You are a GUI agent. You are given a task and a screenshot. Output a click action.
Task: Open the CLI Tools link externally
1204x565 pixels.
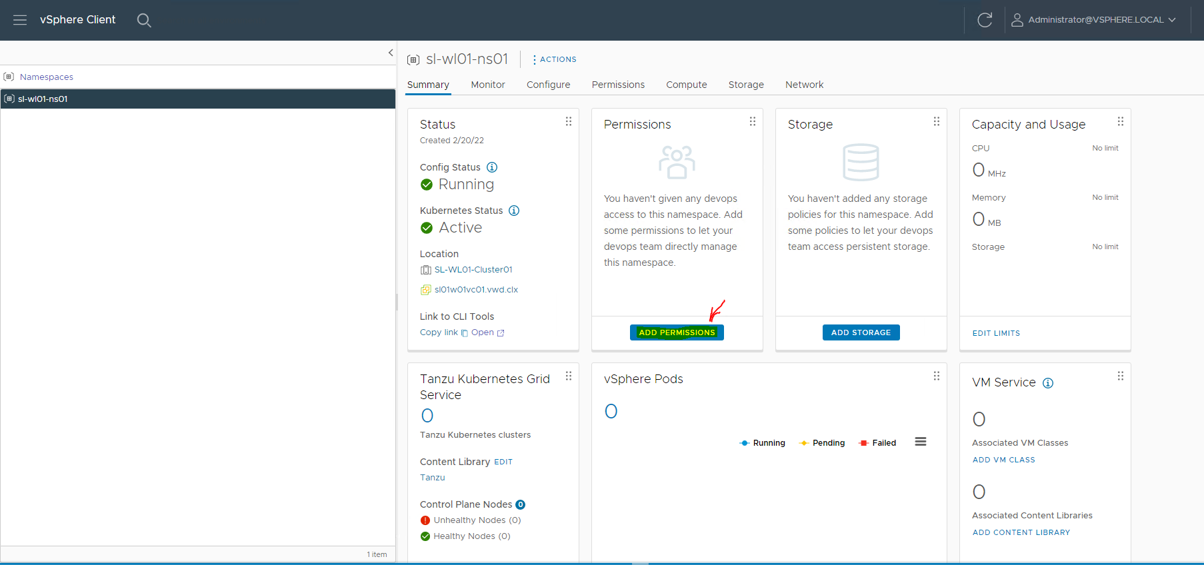click(x=487, y=332)
